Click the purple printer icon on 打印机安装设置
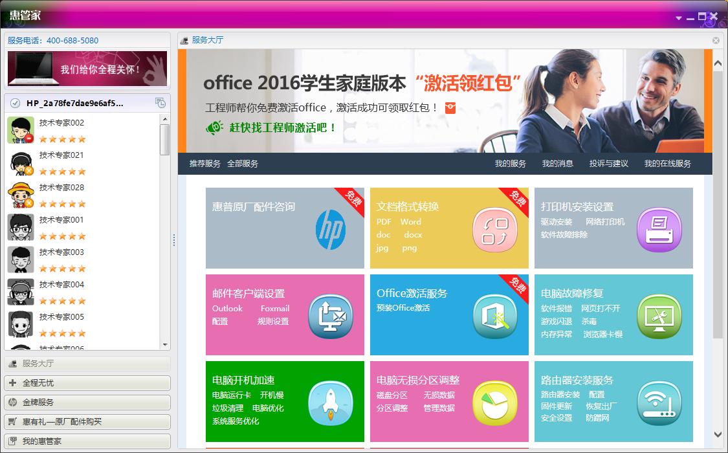This screenshot has width=728, height=453. pos(659,229)
